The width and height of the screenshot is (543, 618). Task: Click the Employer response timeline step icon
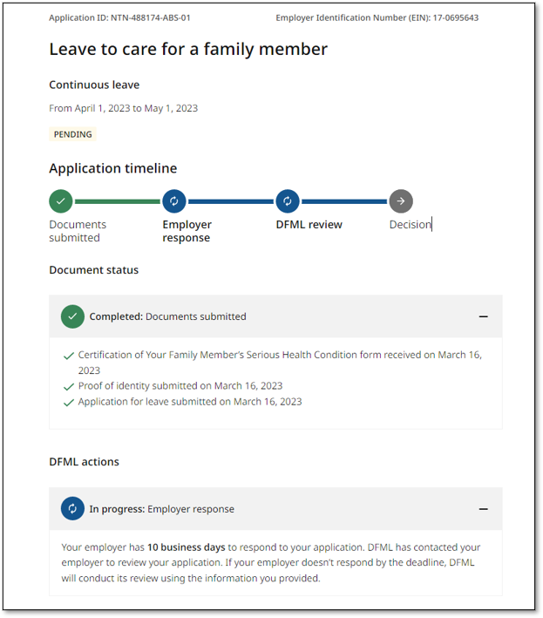pyautogui.click(x=174, y=201)
